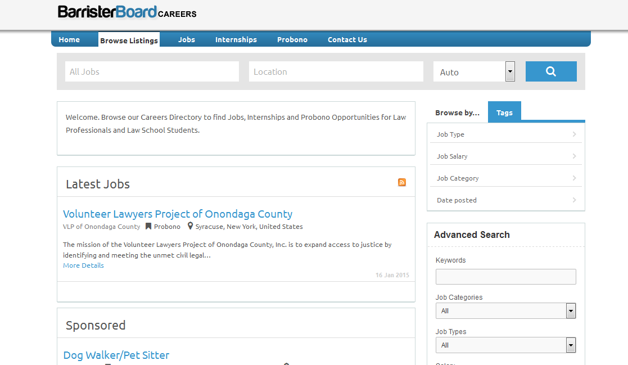Expand the Job Type browse row

tap(505, 134)
